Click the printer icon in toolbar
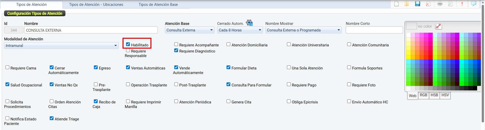This screenshot has width=485, height=130. pyautogui.click(x=440, y=4)
